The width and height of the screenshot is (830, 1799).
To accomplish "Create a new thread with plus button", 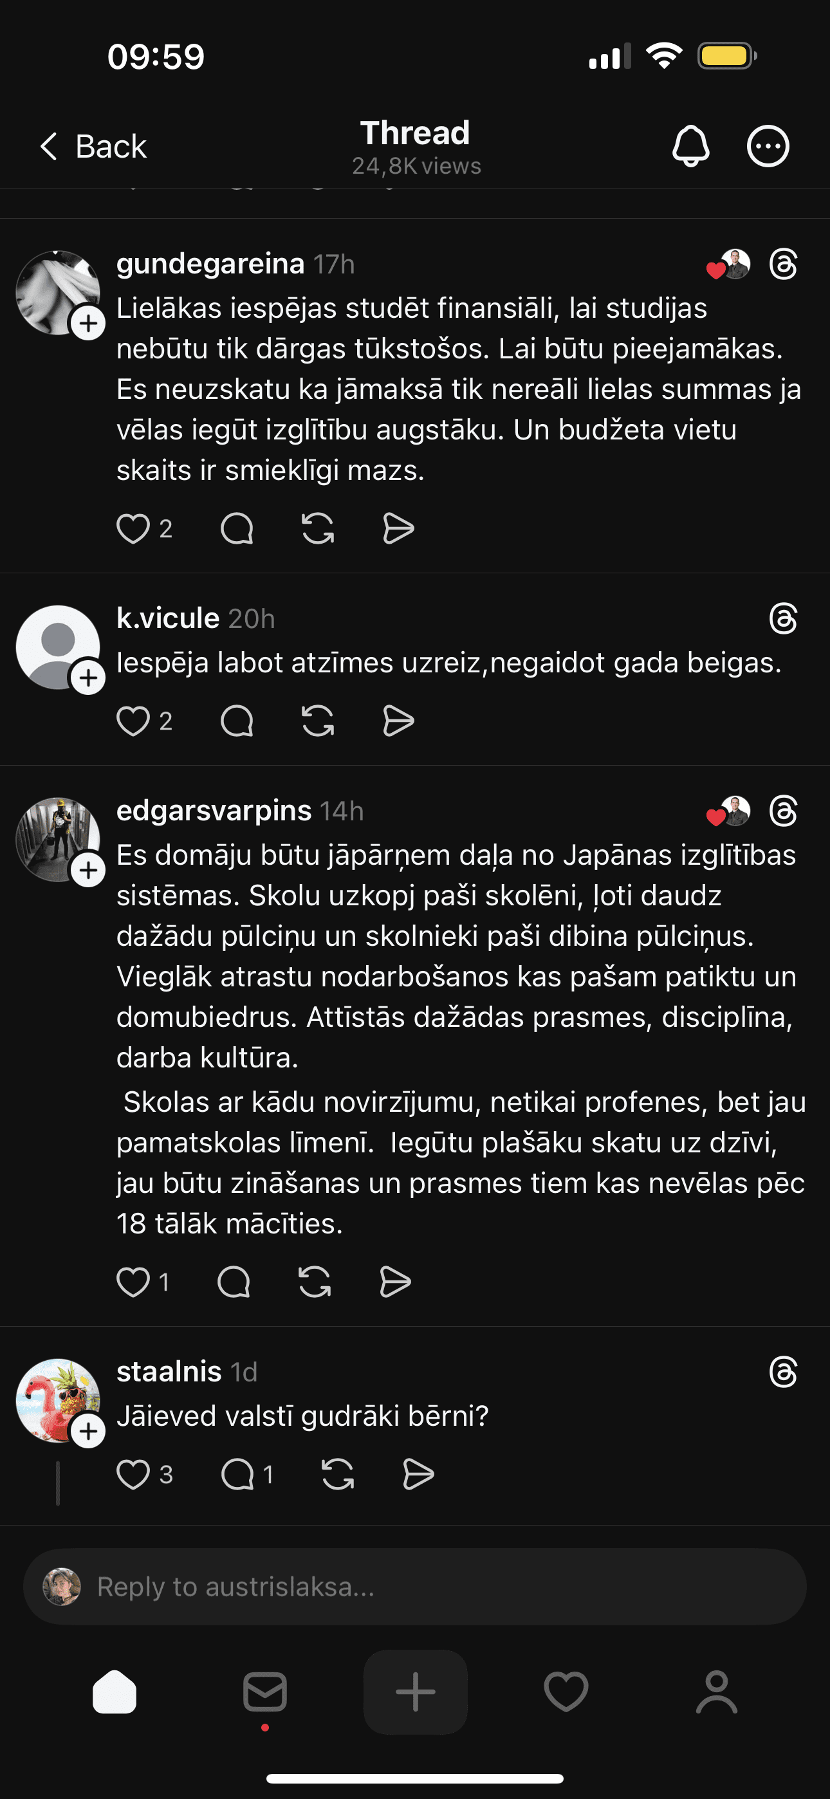I will pos(415,1692).
